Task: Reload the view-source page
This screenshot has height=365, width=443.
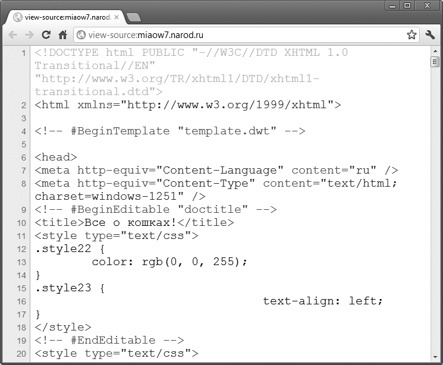Action: [x=46, y=34]
